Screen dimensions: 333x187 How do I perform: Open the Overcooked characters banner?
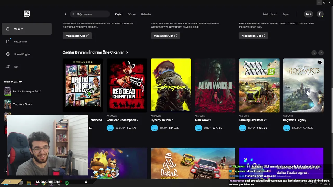pyautogui.click(x=118, y=163)
